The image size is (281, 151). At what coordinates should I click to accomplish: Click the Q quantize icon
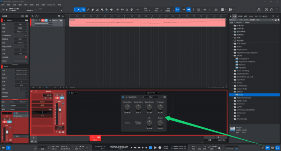[x=127, y=9]
